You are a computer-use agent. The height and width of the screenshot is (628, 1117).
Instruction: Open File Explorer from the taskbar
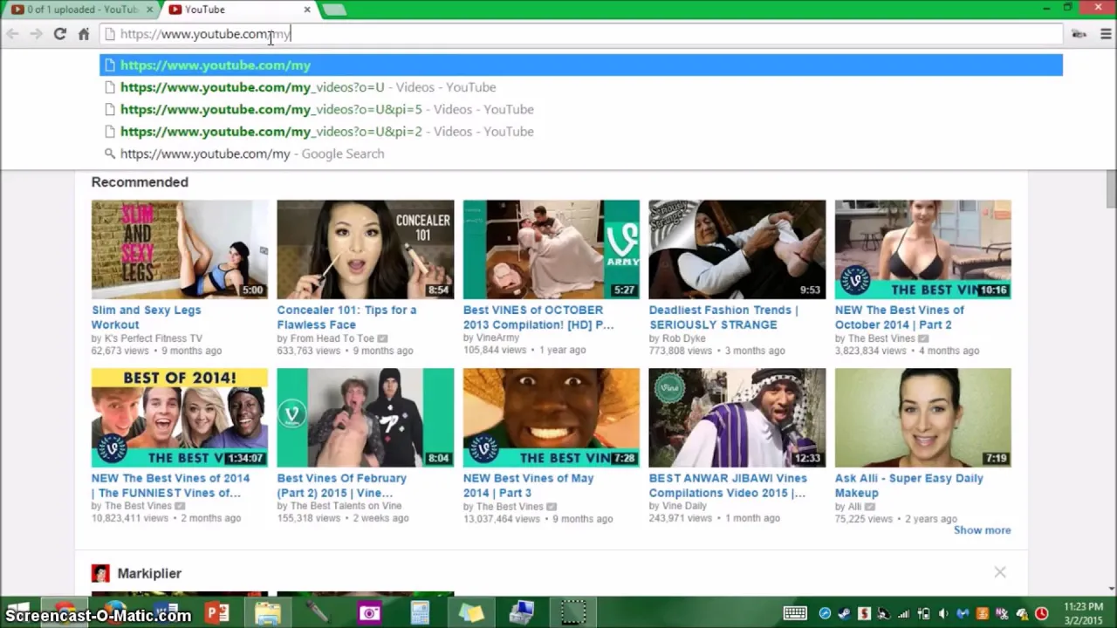coord(268,613)
